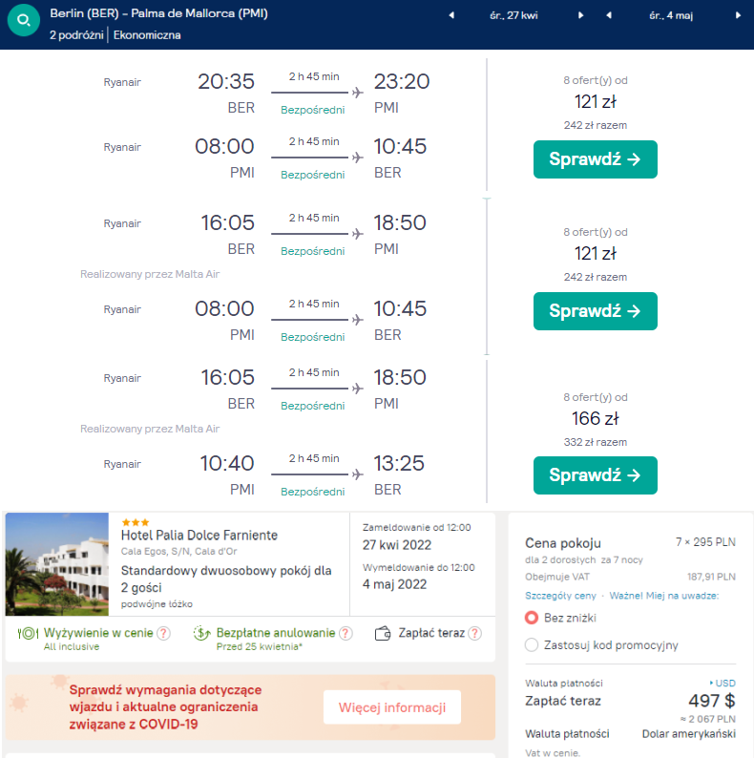The height and width of the screenshot is (758, 754).
Task: Click help icon next to Bezpłatne anulowanie
Action: [346, 633]
